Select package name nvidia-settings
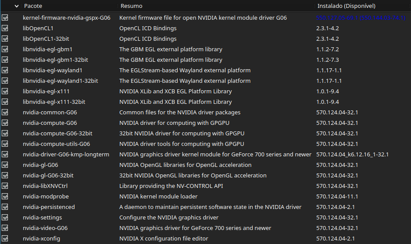Screen dimensions: 411x244 [x=42, y=217]
